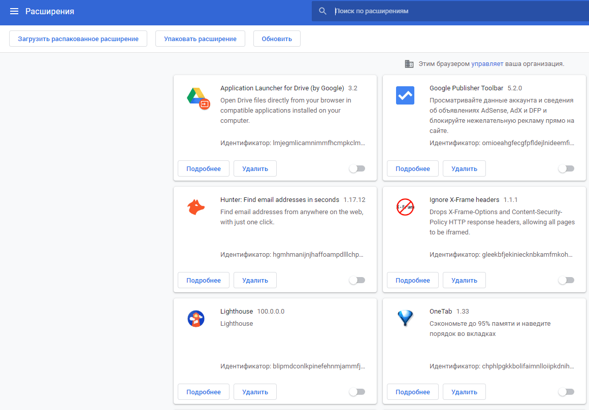Click the organization building icon
The height and width of the screenshot is (410, 589).
[x=409, y=64]
